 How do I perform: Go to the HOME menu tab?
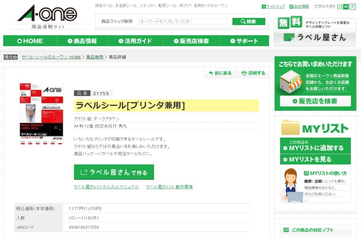(30, 41)
